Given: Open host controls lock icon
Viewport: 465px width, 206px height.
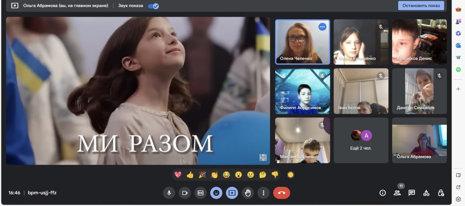Looking at the screenshot, I should click(x=441, y=193).
